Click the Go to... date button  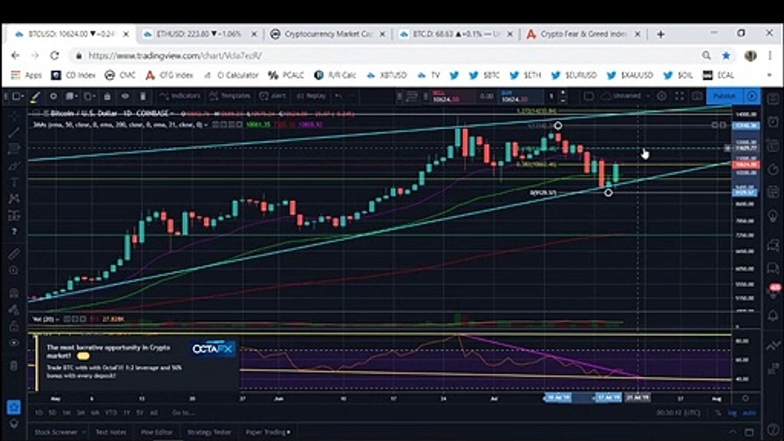click(183, 413)
